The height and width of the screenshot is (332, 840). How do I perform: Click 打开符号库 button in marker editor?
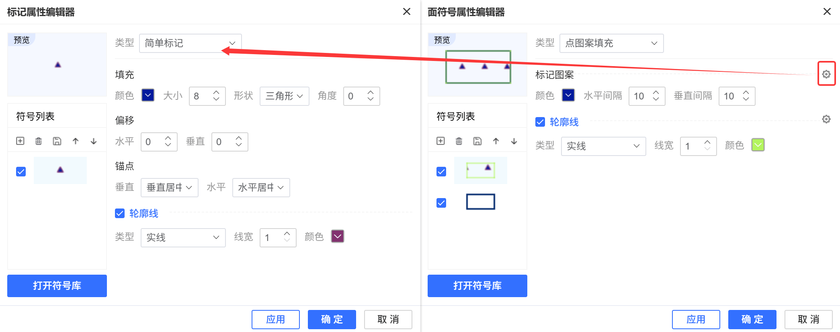pos(57,286)
